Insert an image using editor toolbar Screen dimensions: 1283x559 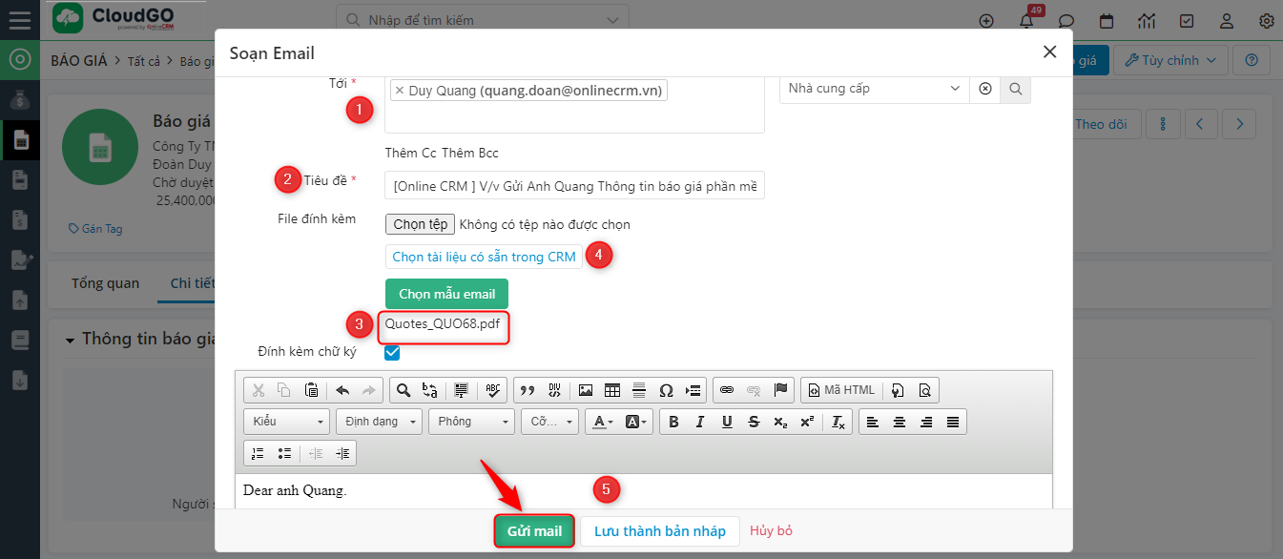coord(586,390)
